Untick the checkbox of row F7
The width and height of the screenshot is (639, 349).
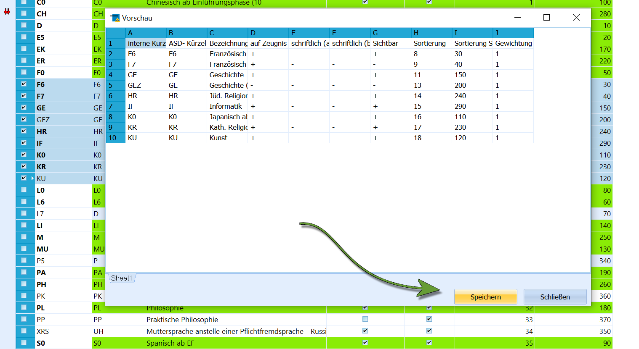24,96
